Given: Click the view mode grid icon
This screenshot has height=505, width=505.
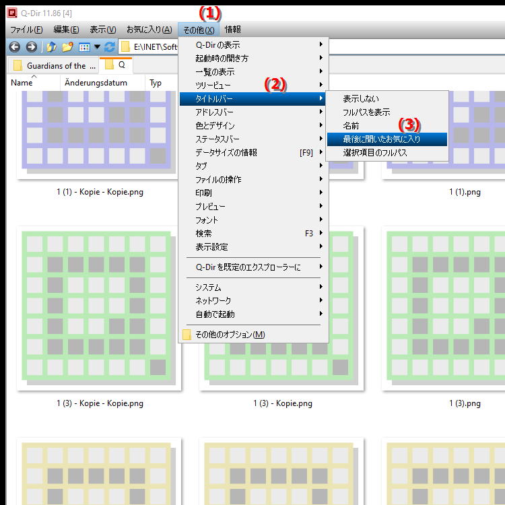Looking at the screenshot, I should click(84, 47).
